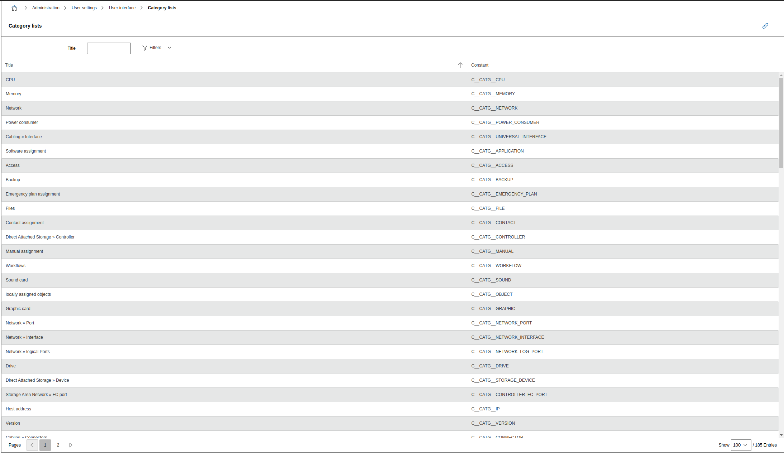
Task: Open the Sound card row
Action: point(390,280)
